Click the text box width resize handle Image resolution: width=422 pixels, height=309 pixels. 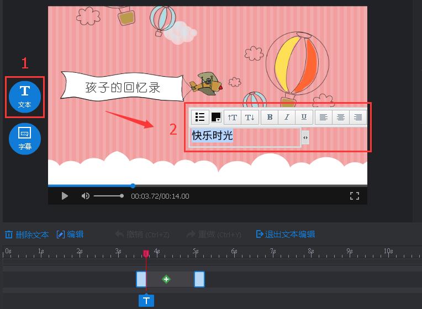pos(305,137)
